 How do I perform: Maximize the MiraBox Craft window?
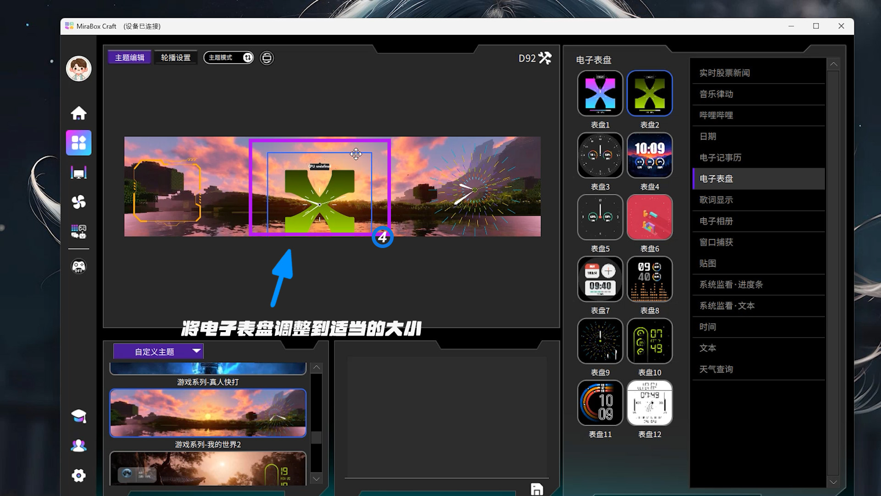click(x=816, y=26)
